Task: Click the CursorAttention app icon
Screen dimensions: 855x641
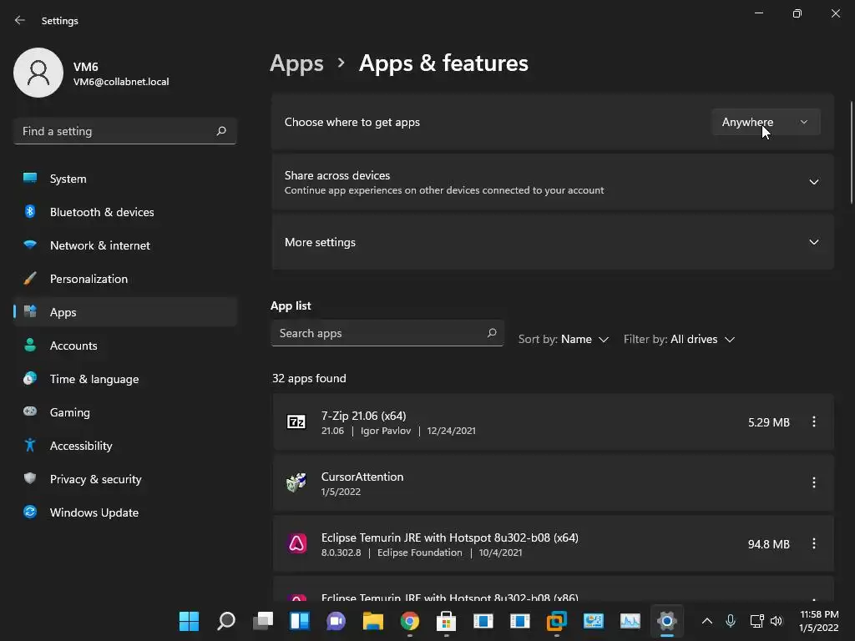Action: 296,482
